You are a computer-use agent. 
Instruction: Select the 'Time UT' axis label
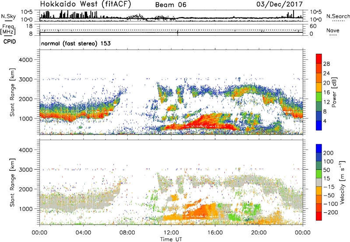click(171, 239)
